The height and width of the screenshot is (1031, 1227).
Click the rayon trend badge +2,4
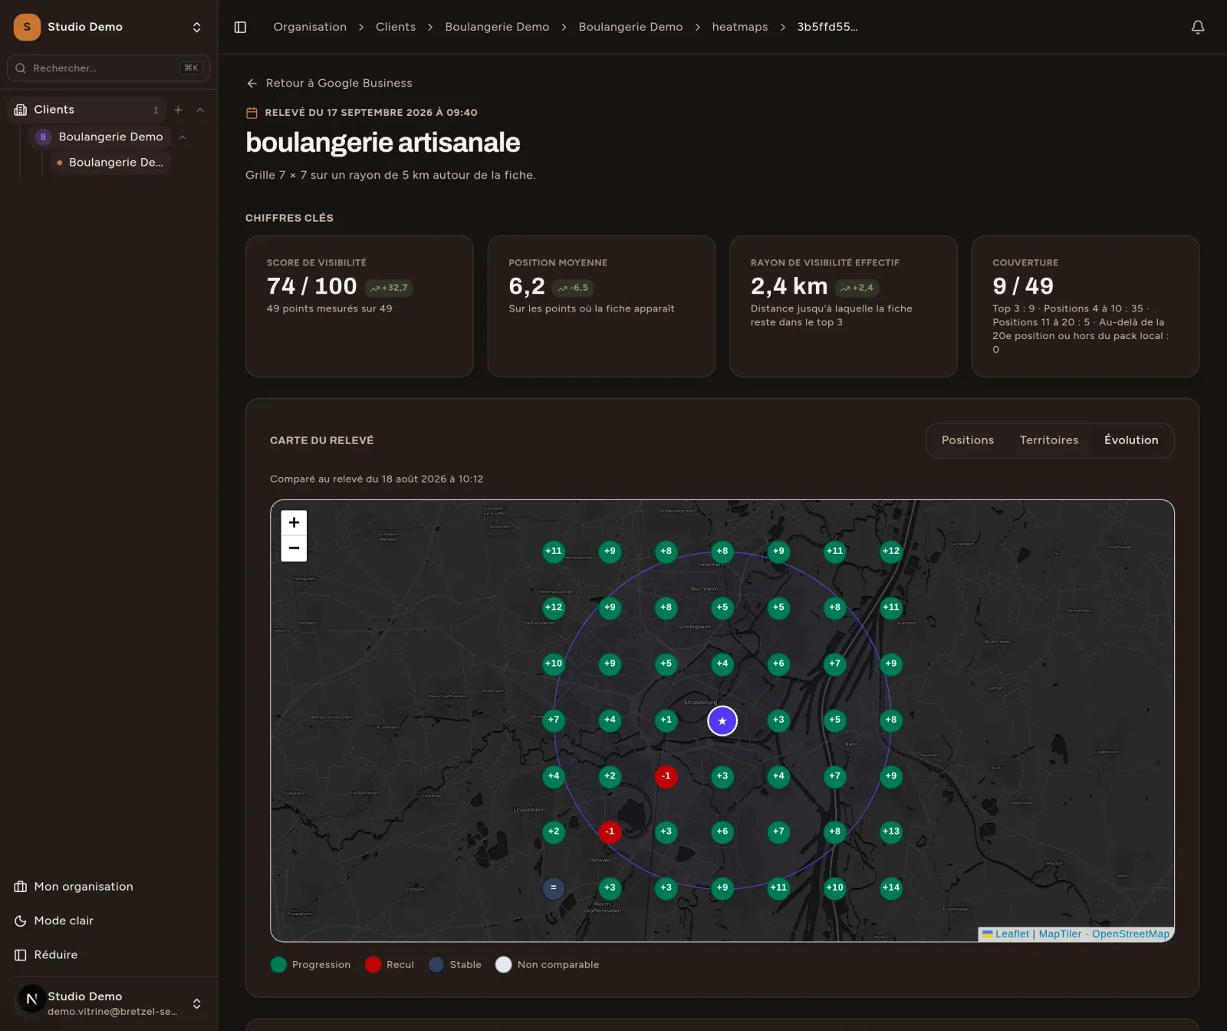pyautogui.click(x=857, y=288)
